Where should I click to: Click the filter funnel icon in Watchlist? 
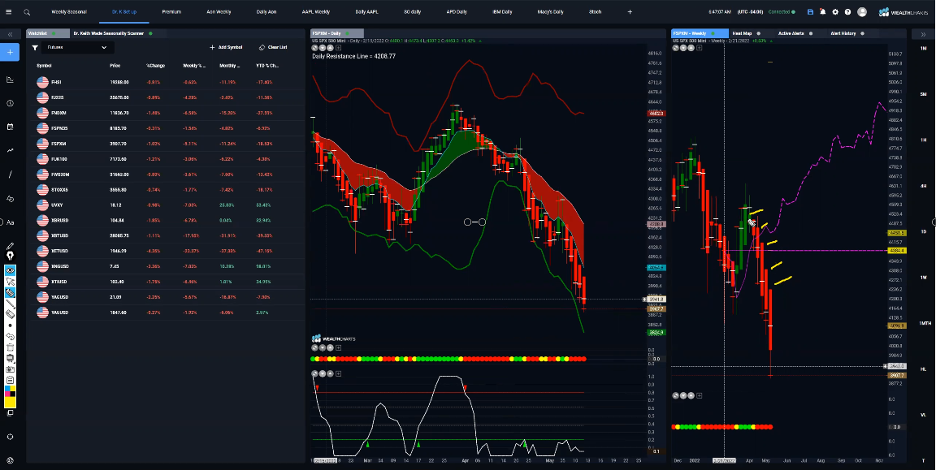(x=35, y=48)
